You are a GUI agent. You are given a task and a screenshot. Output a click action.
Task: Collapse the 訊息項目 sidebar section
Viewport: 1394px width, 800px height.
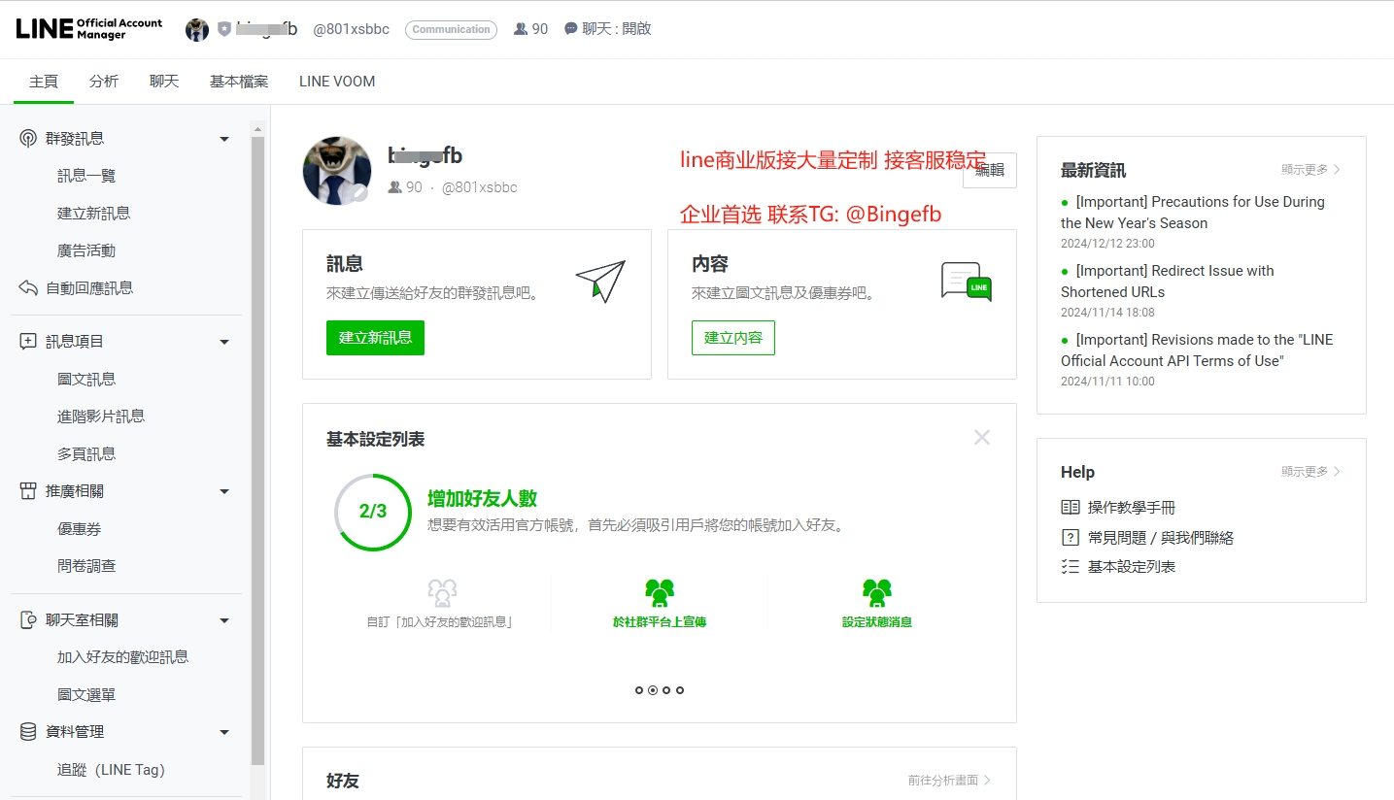[x=224, y=342]
